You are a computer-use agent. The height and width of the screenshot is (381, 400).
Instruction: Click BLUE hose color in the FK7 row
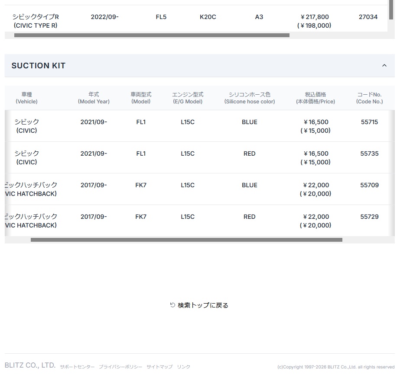250,185
